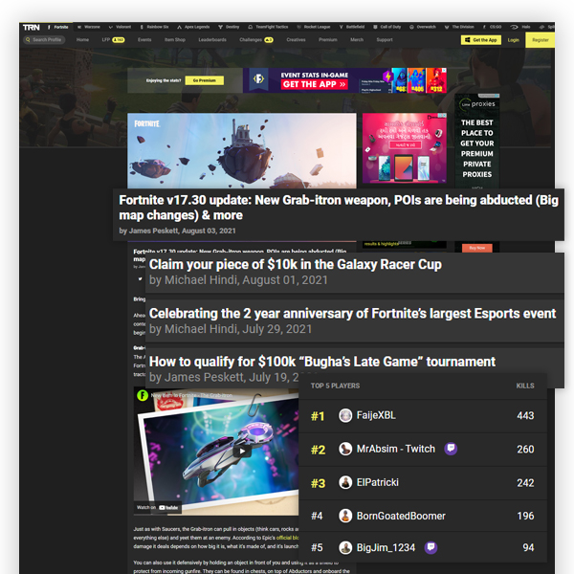This screenshot has width=574, height=574.
Task: Click the TRN logo
Action: [32, 28]
